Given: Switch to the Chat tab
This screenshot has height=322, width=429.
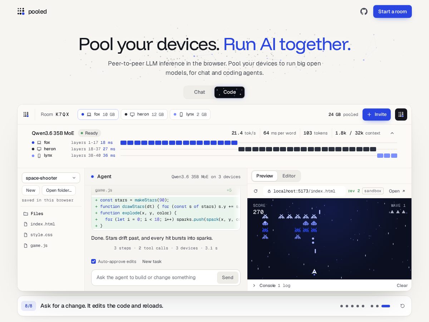Looking at the screenshot, I should [199, 92].
